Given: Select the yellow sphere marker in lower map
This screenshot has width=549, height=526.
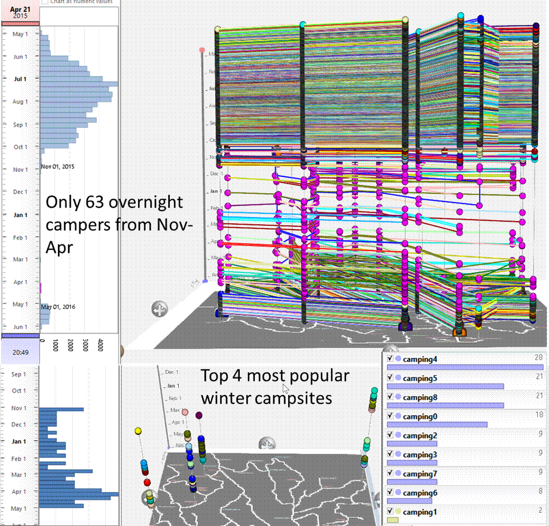Looking at the screenshot, I should (138, 431).
